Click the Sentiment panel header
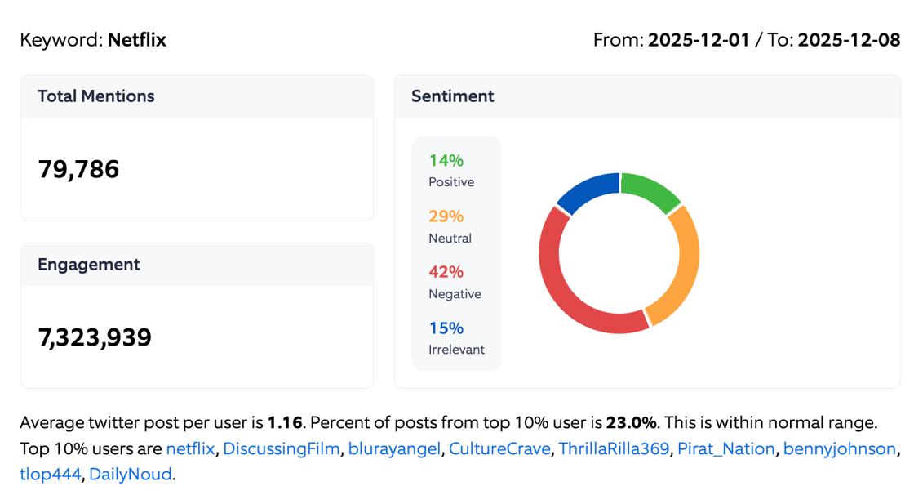The image size is (914, 504). tap(454, 96)
